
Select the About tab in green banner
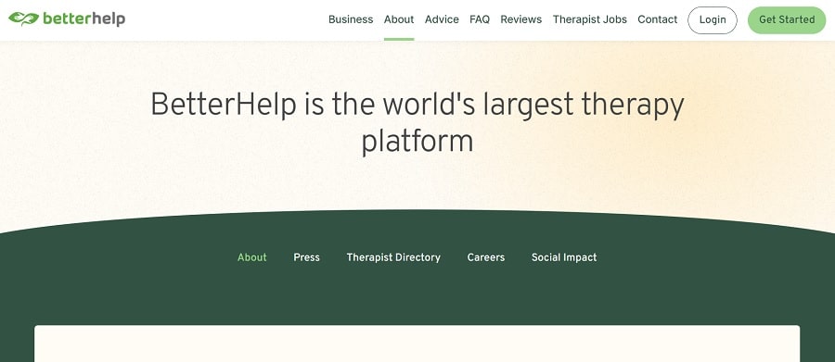click(x=251, y=257)
